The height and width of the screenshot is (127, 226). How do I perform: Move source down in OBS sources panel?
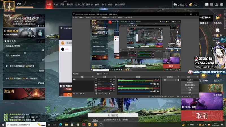109,93
